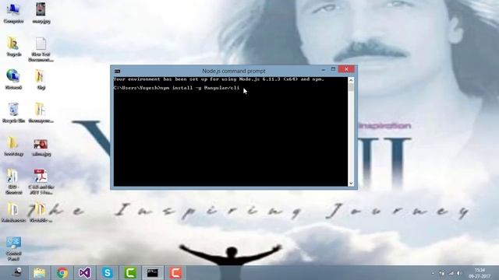Open the Computer desktop icon

(13, 12)
